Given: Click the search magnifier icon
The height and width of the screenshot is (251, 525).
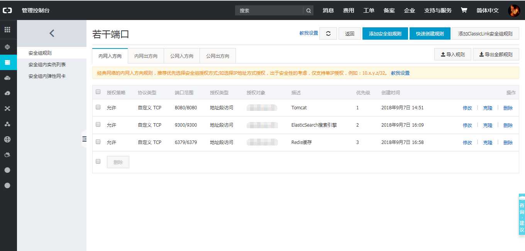Looking at the screenshot, I should (308, 11).
